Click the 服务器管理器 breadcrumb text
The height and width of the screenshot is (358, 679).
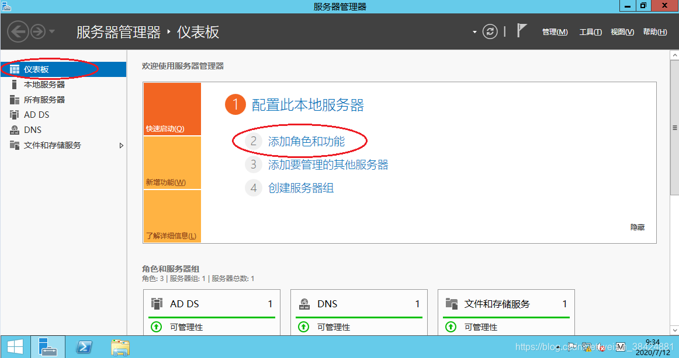118,33
